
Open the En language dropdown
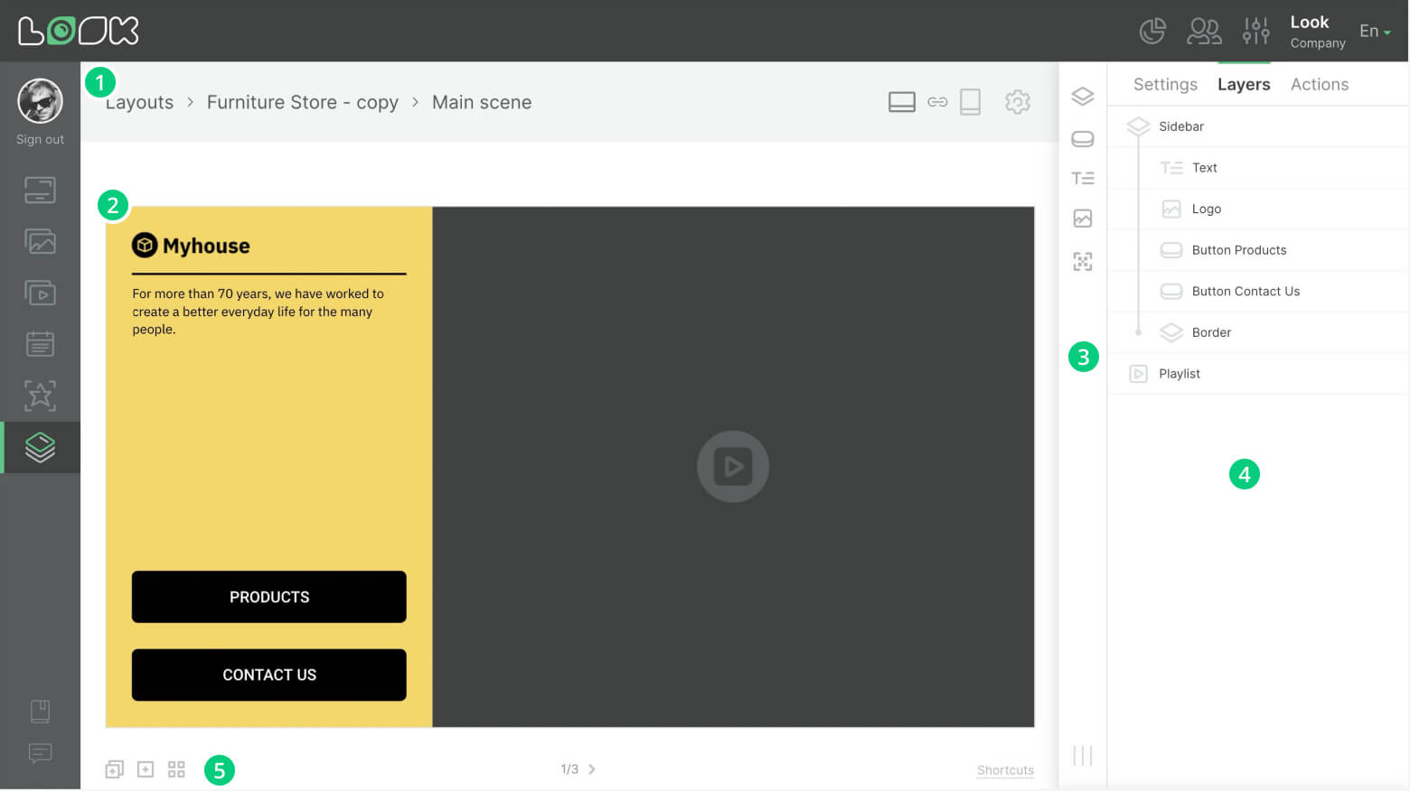[1375, 31]
